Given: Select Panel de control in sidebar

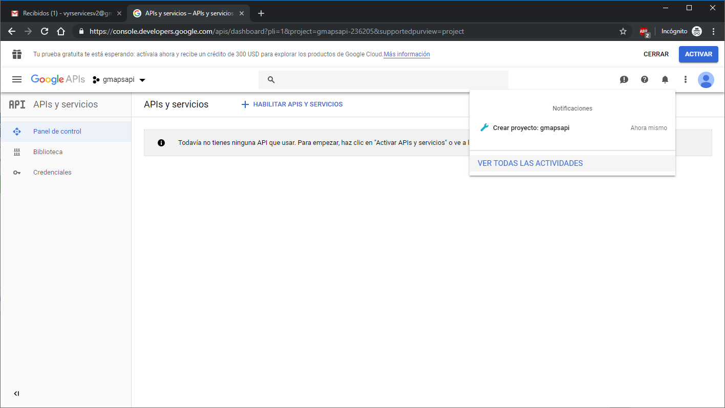Looking at the screenshot, I should pyautogui.click(x=57, y=132).
